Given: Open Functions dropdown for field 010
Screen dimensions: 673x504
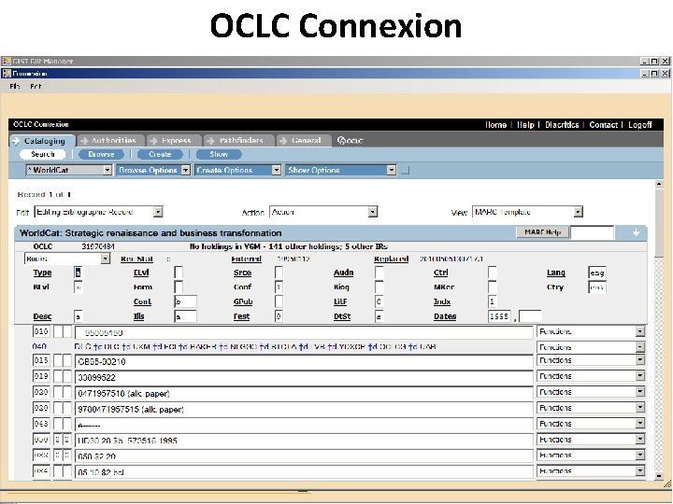Looking at the screenshot, I should [x=591, y=331].
